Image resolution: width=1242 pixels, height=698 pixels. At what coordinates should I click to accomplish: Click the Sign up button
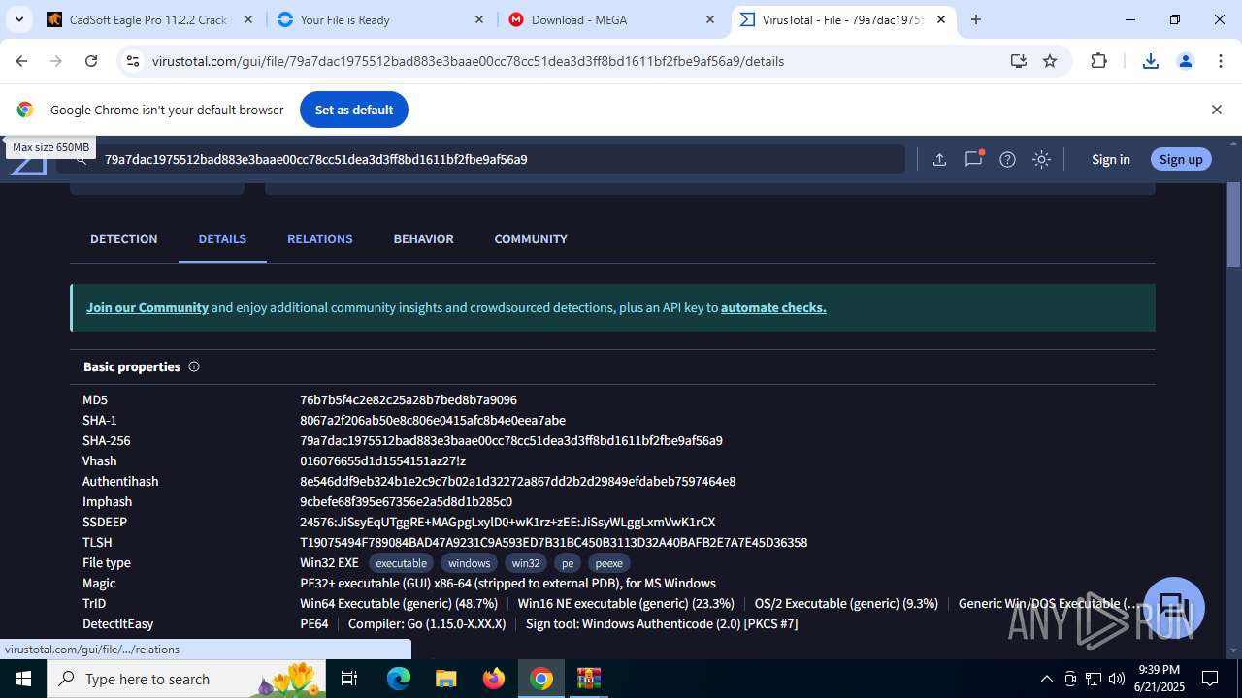tap(1181, 159)
